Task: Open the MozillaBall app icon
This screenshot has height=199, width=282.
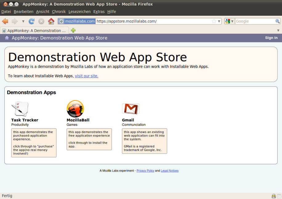Action: coord(75,109)
